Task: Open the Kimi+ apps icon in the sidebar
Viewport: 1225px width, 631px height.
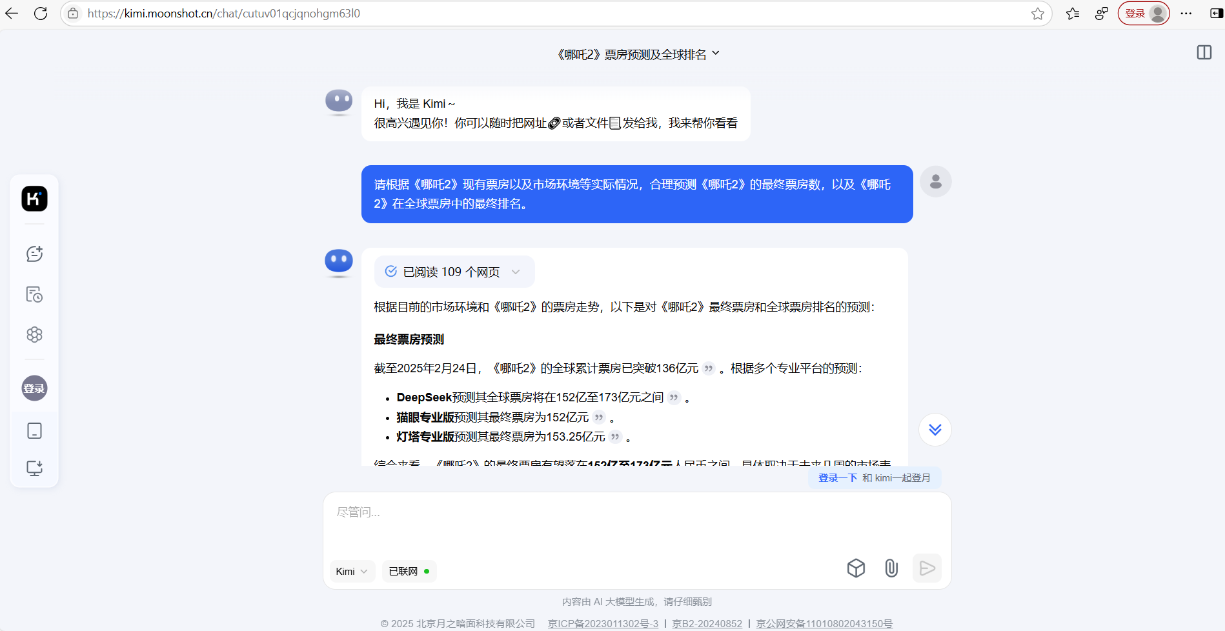Action: coord(34,334)
